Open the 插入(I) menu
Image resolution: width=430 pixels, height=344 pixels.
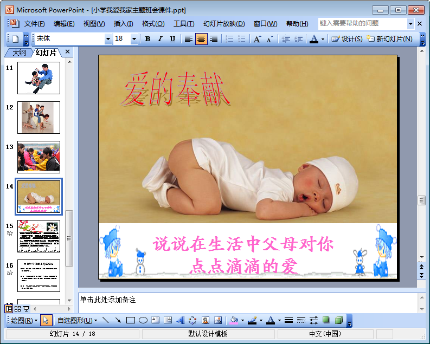(124, 24)
